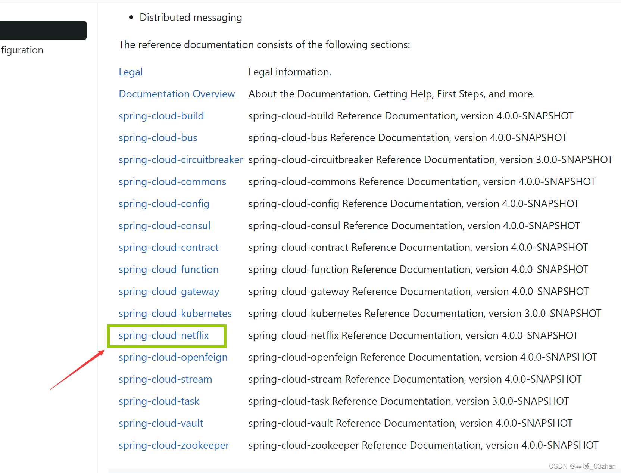Open the spring-cloud-gateway link
This screenshot has height=473, width=621.
(169, 292)
